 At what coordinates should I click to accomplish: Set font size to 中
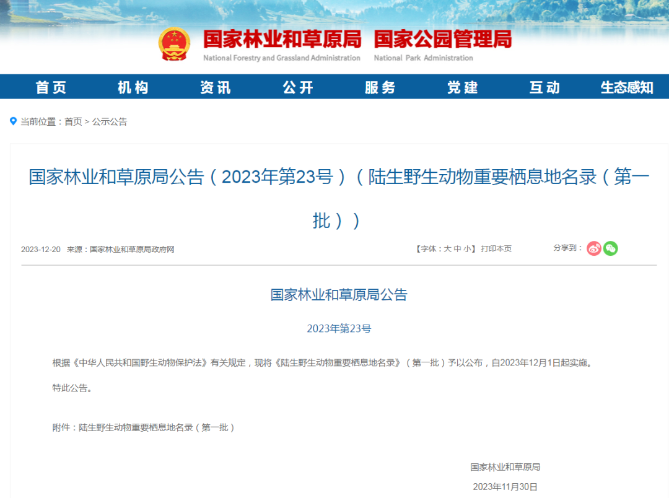tap(457, 249)
